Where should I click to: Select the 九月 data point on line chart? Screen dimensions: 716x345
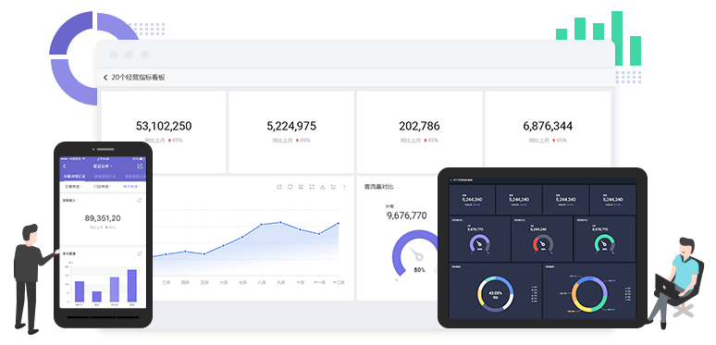click(x=280, y=223)
